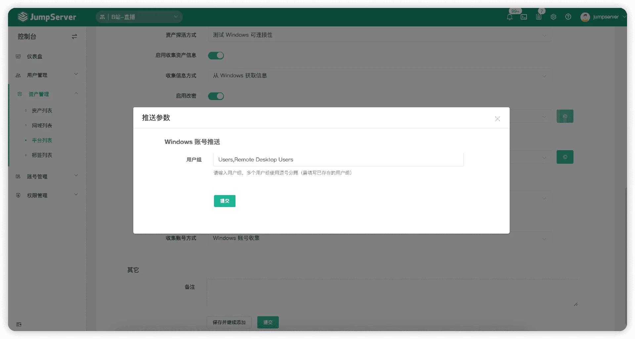Screen dimensions: 635x339
Task: Click the 备注 textarea
Action: pyautogui.click(x=392, y=293)
